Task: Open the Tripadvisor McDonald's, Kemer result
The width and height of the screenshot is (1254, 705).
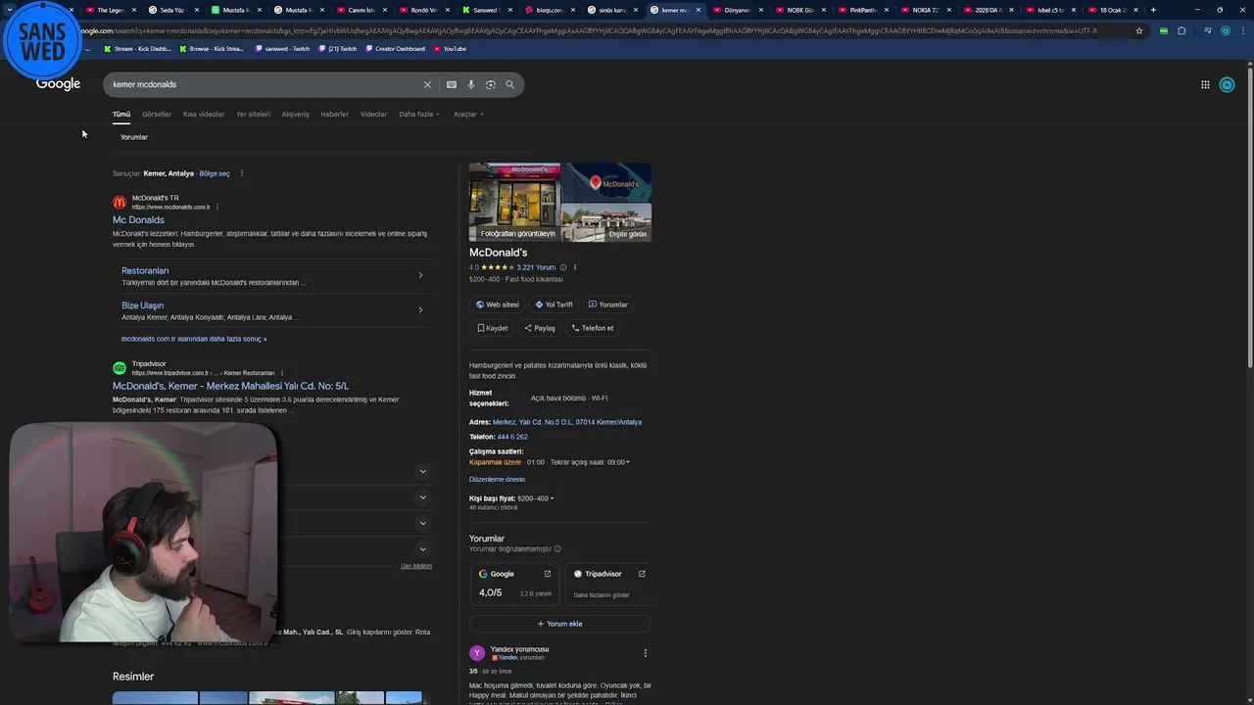Action: coord(230,386)
